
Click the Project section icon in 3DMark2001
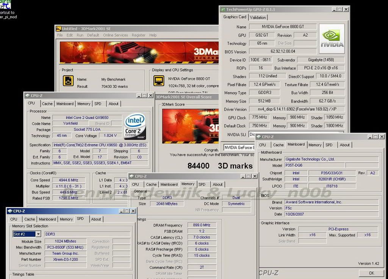(69, 81)
